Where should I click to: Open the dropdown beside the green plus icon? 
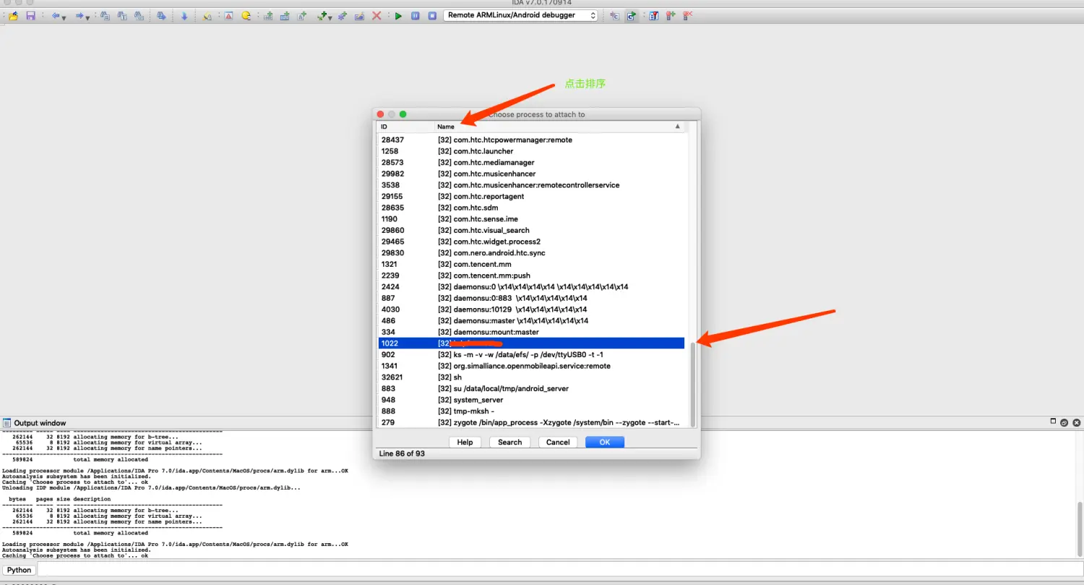tap(330, 17)
